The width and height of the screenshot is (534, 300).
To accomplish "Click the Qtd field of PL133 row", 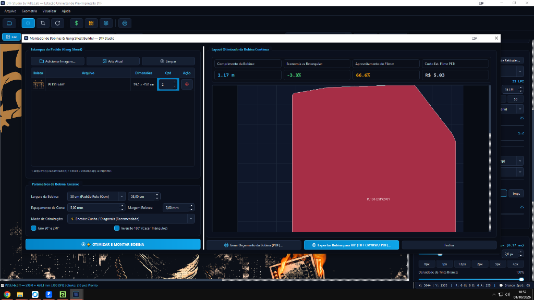I will (168, 84).
